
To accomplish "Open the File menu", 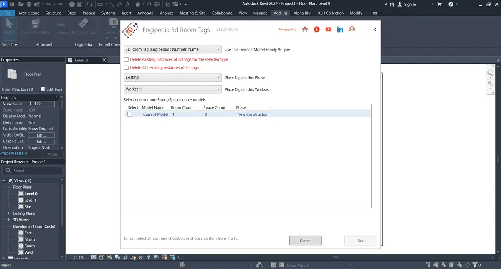I will (x=7, y=13).
